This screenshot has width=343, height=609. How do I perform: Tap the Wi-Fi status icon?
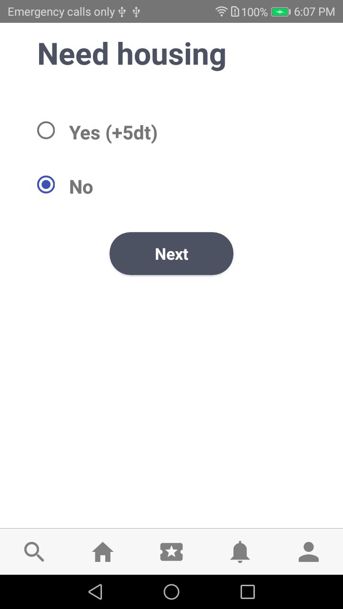pyautogui.click(x=221, y=11)
